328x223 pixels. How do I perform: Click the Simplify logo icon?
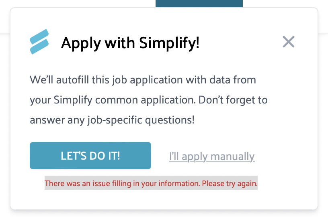click(x=39, y=42)
